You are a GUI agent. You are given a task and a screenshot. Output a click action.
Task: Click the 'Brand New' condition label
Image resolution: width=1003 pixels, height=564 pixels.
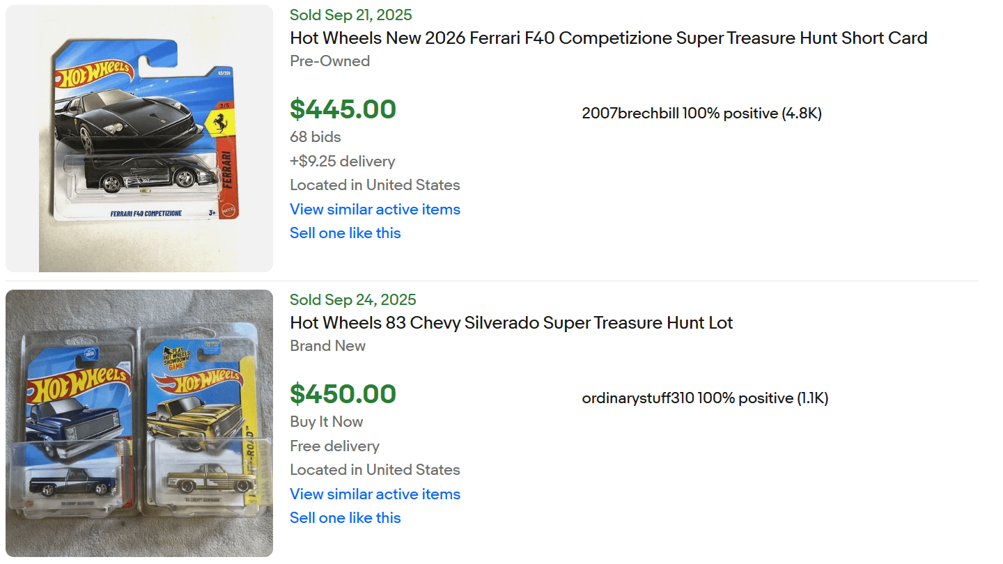tap(327, 346)
